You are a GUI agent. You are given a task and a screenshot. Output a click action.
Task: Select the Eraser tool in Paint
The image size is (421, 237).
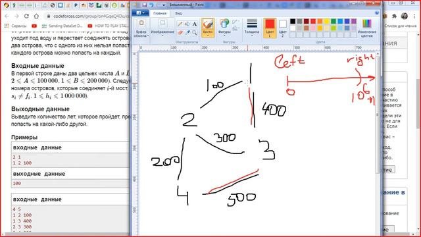point(180,33)
